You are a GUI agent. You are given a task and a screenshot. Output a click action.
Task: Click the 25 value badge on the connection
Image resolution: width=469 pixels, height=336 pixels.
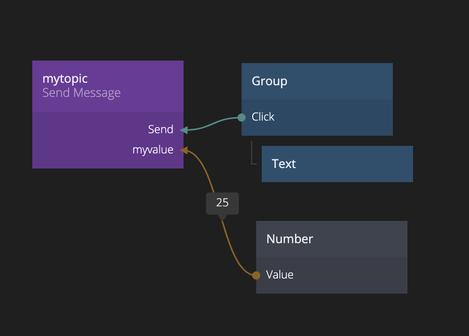pyautogui.click(x=222, y=203)
